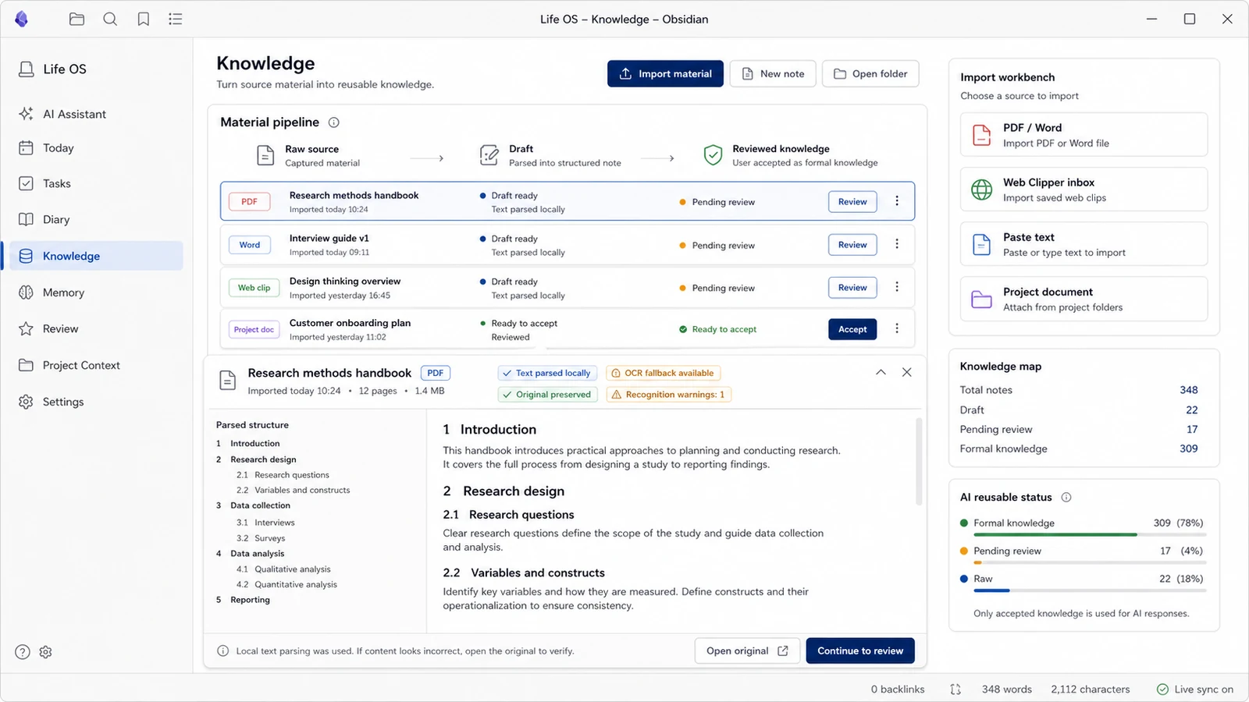Click the Import material button
Image resolution: width=1249 pixels, height=702 pixels.
(665, 73)
